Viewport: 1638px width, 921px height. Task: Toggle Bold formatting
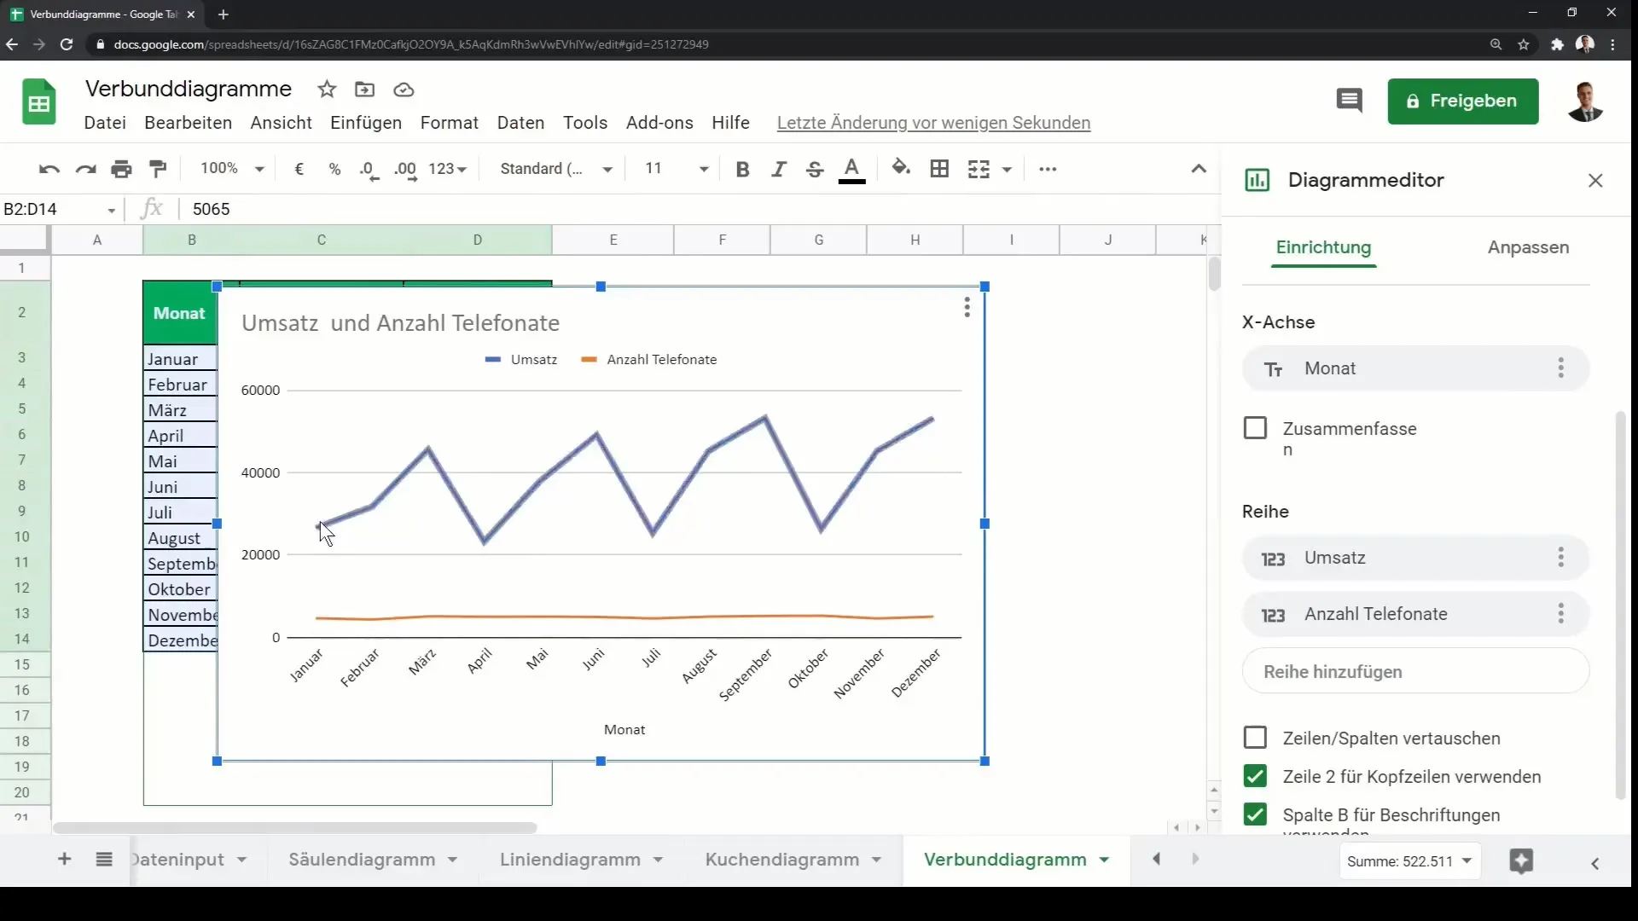click(742, 169)
